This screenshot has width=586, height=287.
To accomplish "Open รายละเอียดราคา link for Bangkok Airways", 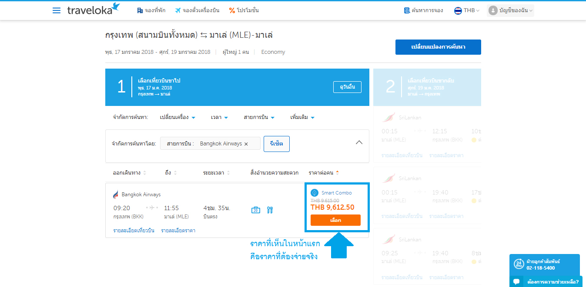I will pyautogui.click(x=178, y=231).
